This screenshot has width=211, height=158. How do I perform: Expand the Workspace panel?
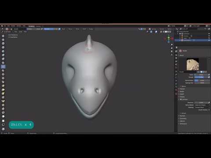pos(183,124)
